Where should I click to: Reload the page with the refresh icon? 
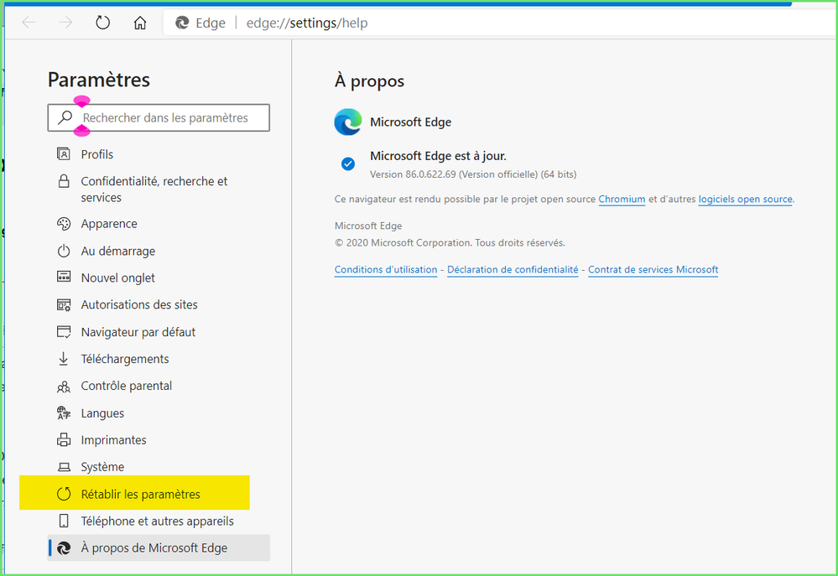[x=102, y=23]
